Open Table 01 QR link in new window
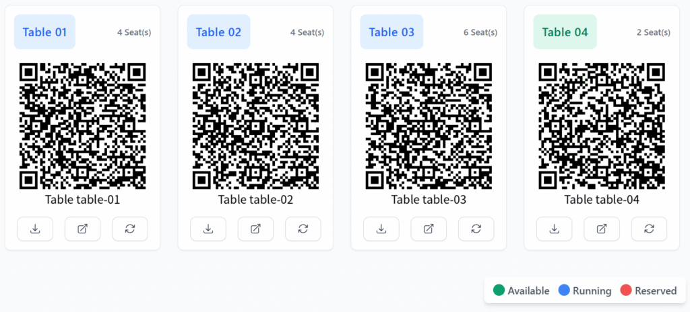The width and height of the screenshot is (690, 312). click(x=82, y=229)
